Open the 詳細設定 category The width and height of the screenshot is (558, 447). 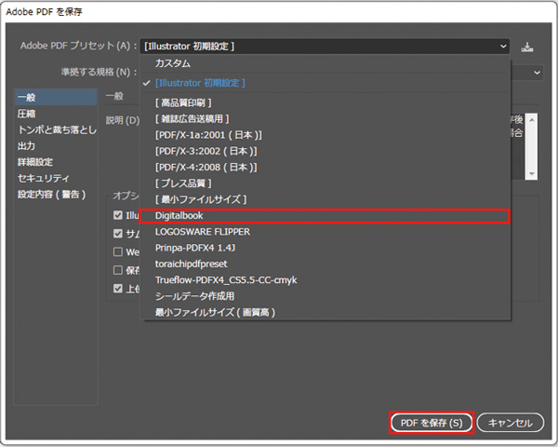(56, 162)
